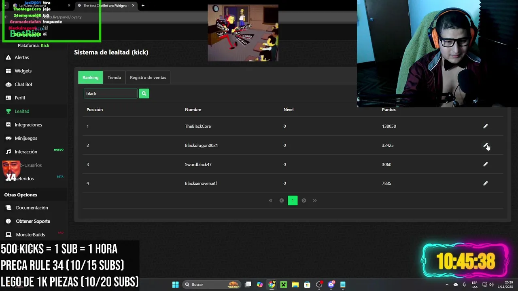Open Perfil card icon in sidebar
Viewport: 518px width, 291px height.
pos(8,98)
